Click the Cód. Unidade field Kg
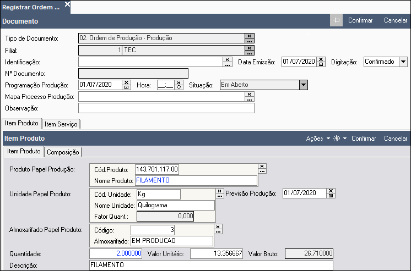 pyautogui.click(x=159, y=195)
